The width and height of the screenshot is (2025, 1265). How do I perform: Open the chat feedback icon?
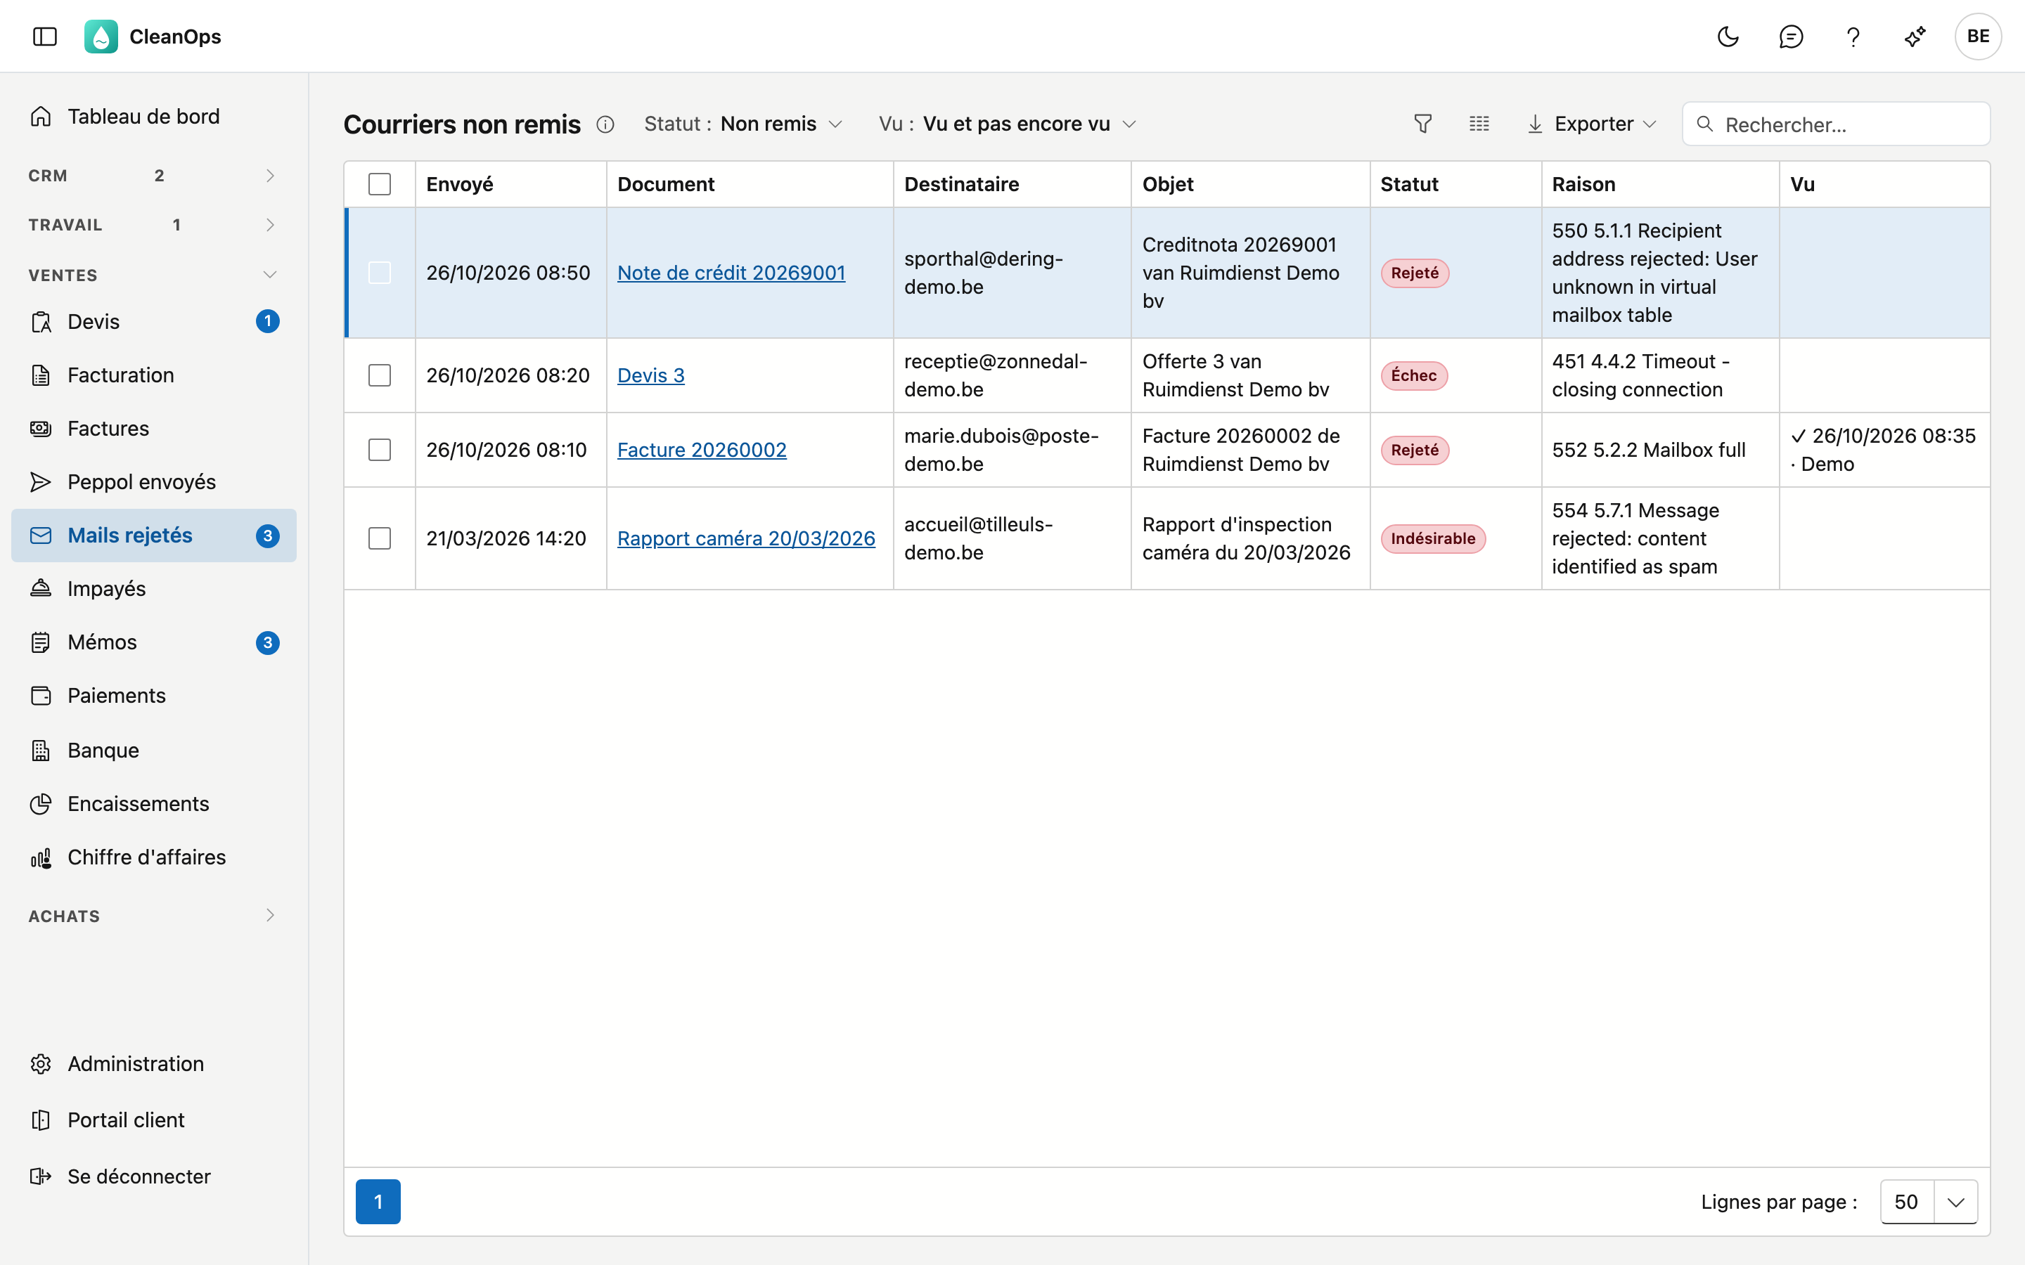[x=1791, y=36]
